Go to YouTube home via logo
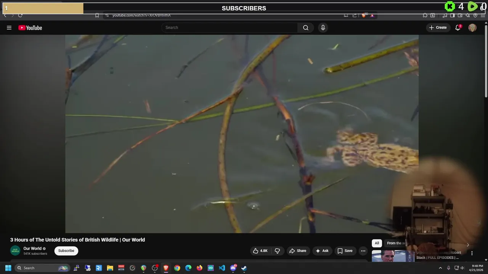 [x=30, y=27]
